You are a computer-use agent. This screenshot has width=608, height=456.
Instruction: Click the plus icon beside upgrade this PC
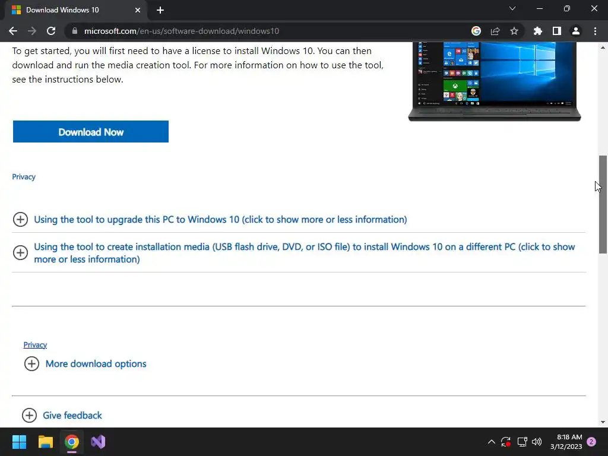pyautogui.click(x=20, y=220)
